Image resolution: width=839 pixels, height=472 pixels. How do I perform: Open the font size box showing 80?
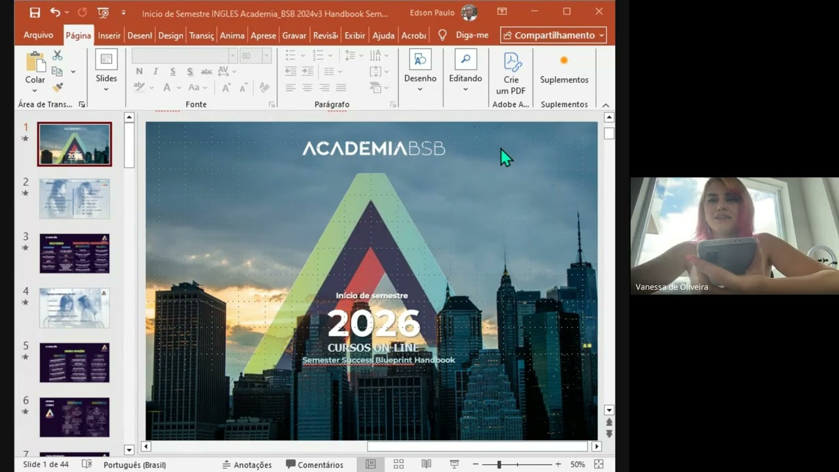click(254, 56)
